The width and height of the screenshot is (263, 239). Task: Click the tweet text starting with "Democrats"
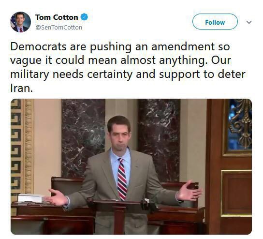tap(128, 67)
